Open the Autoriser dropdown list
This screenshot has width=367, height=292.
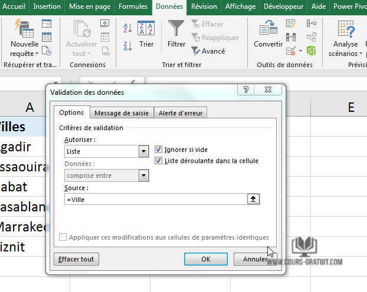click(143, 152)
